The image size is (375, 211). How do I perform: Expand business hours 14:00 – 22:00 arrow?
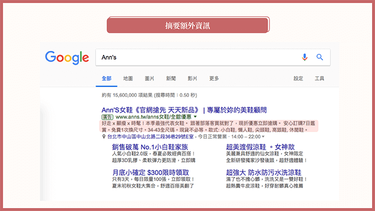click(263, 137)
